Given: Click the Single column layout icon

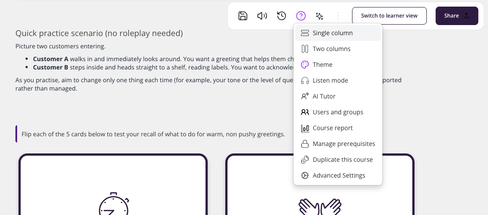Looking at the screenshot, I should tap(305, 33).
